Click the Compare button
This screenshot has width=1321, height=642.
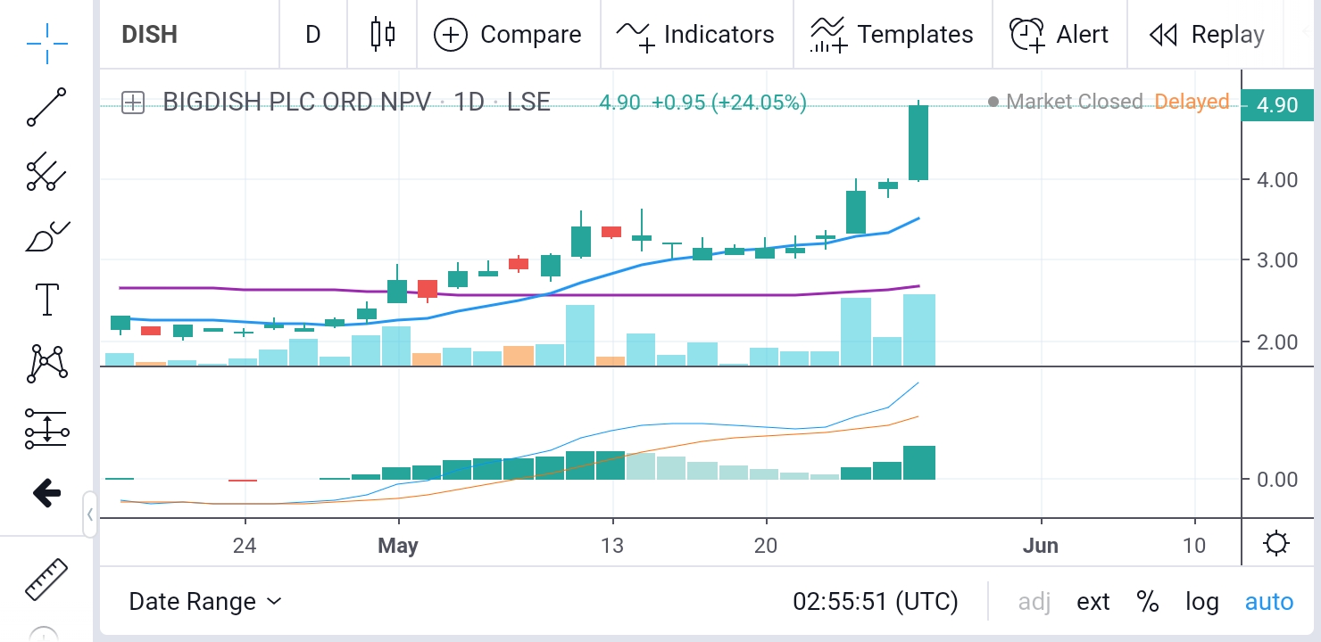507,35
